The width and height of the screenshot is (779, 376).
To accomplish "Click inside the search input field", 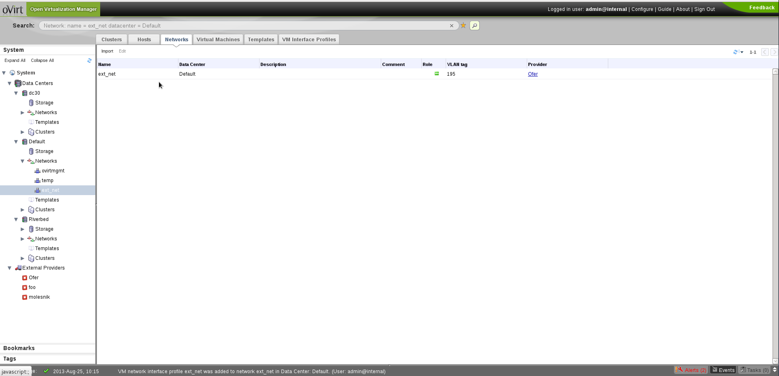I will [x=243, y=25].
